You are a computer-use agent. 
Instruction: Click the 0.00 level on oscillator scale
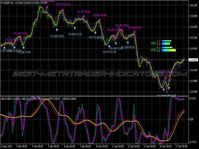click(x=191, y=119)
